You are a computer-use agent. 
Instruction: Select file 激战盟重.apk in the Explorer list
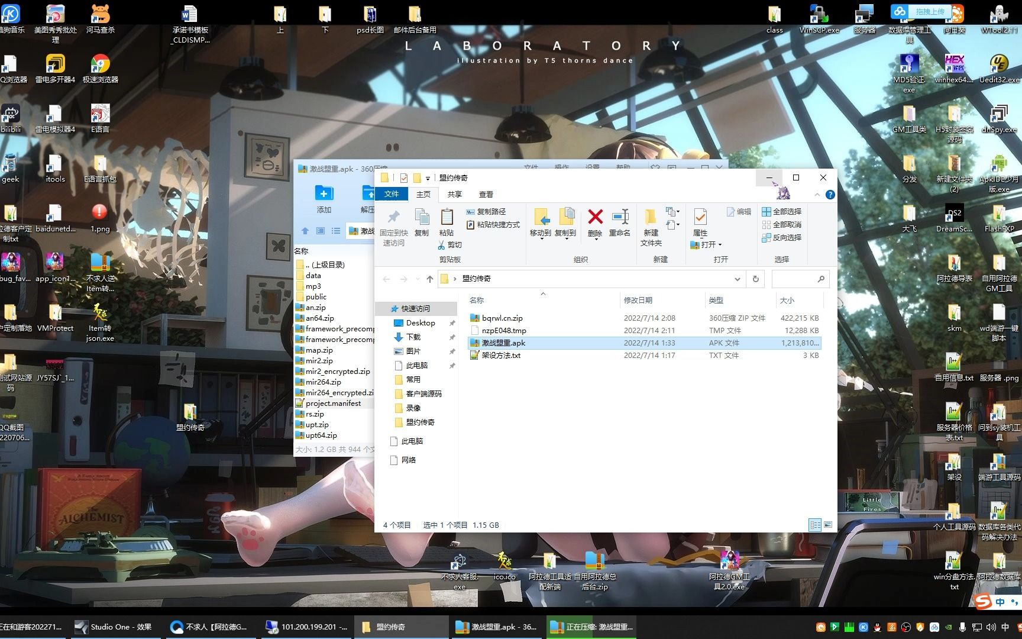click(644, 343)
